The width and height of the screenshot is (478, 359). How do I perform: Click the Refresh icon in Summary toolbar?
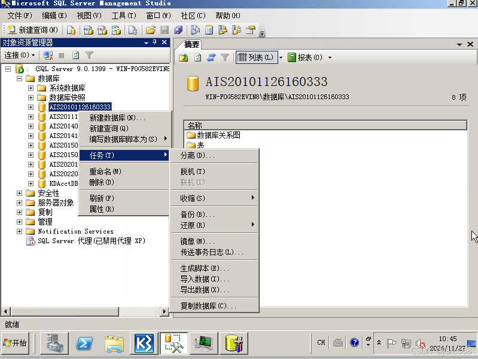click(x=198, y=57)
